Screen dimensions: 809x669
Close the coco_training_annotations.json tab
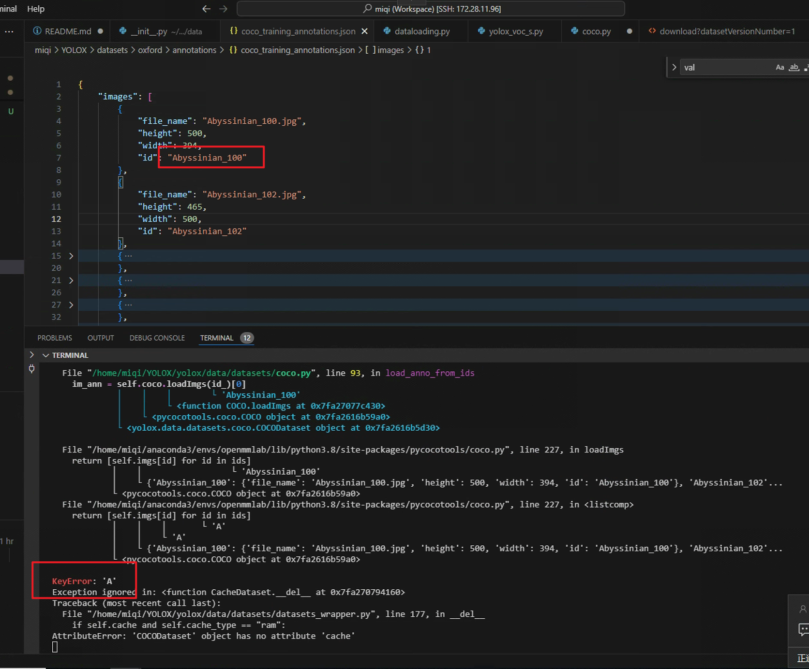pyautogui.click(x=364, y=31)
